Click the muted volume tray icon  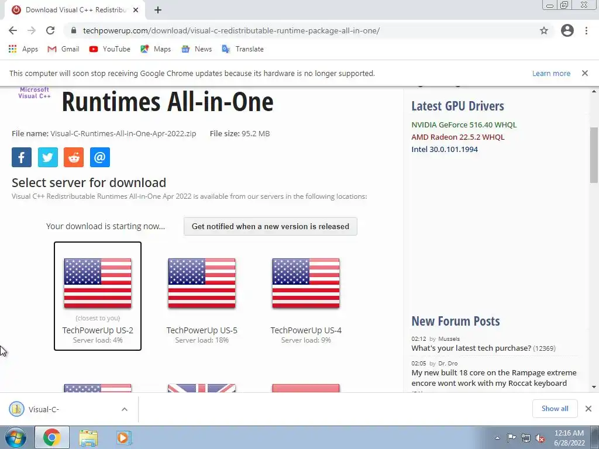540,438
